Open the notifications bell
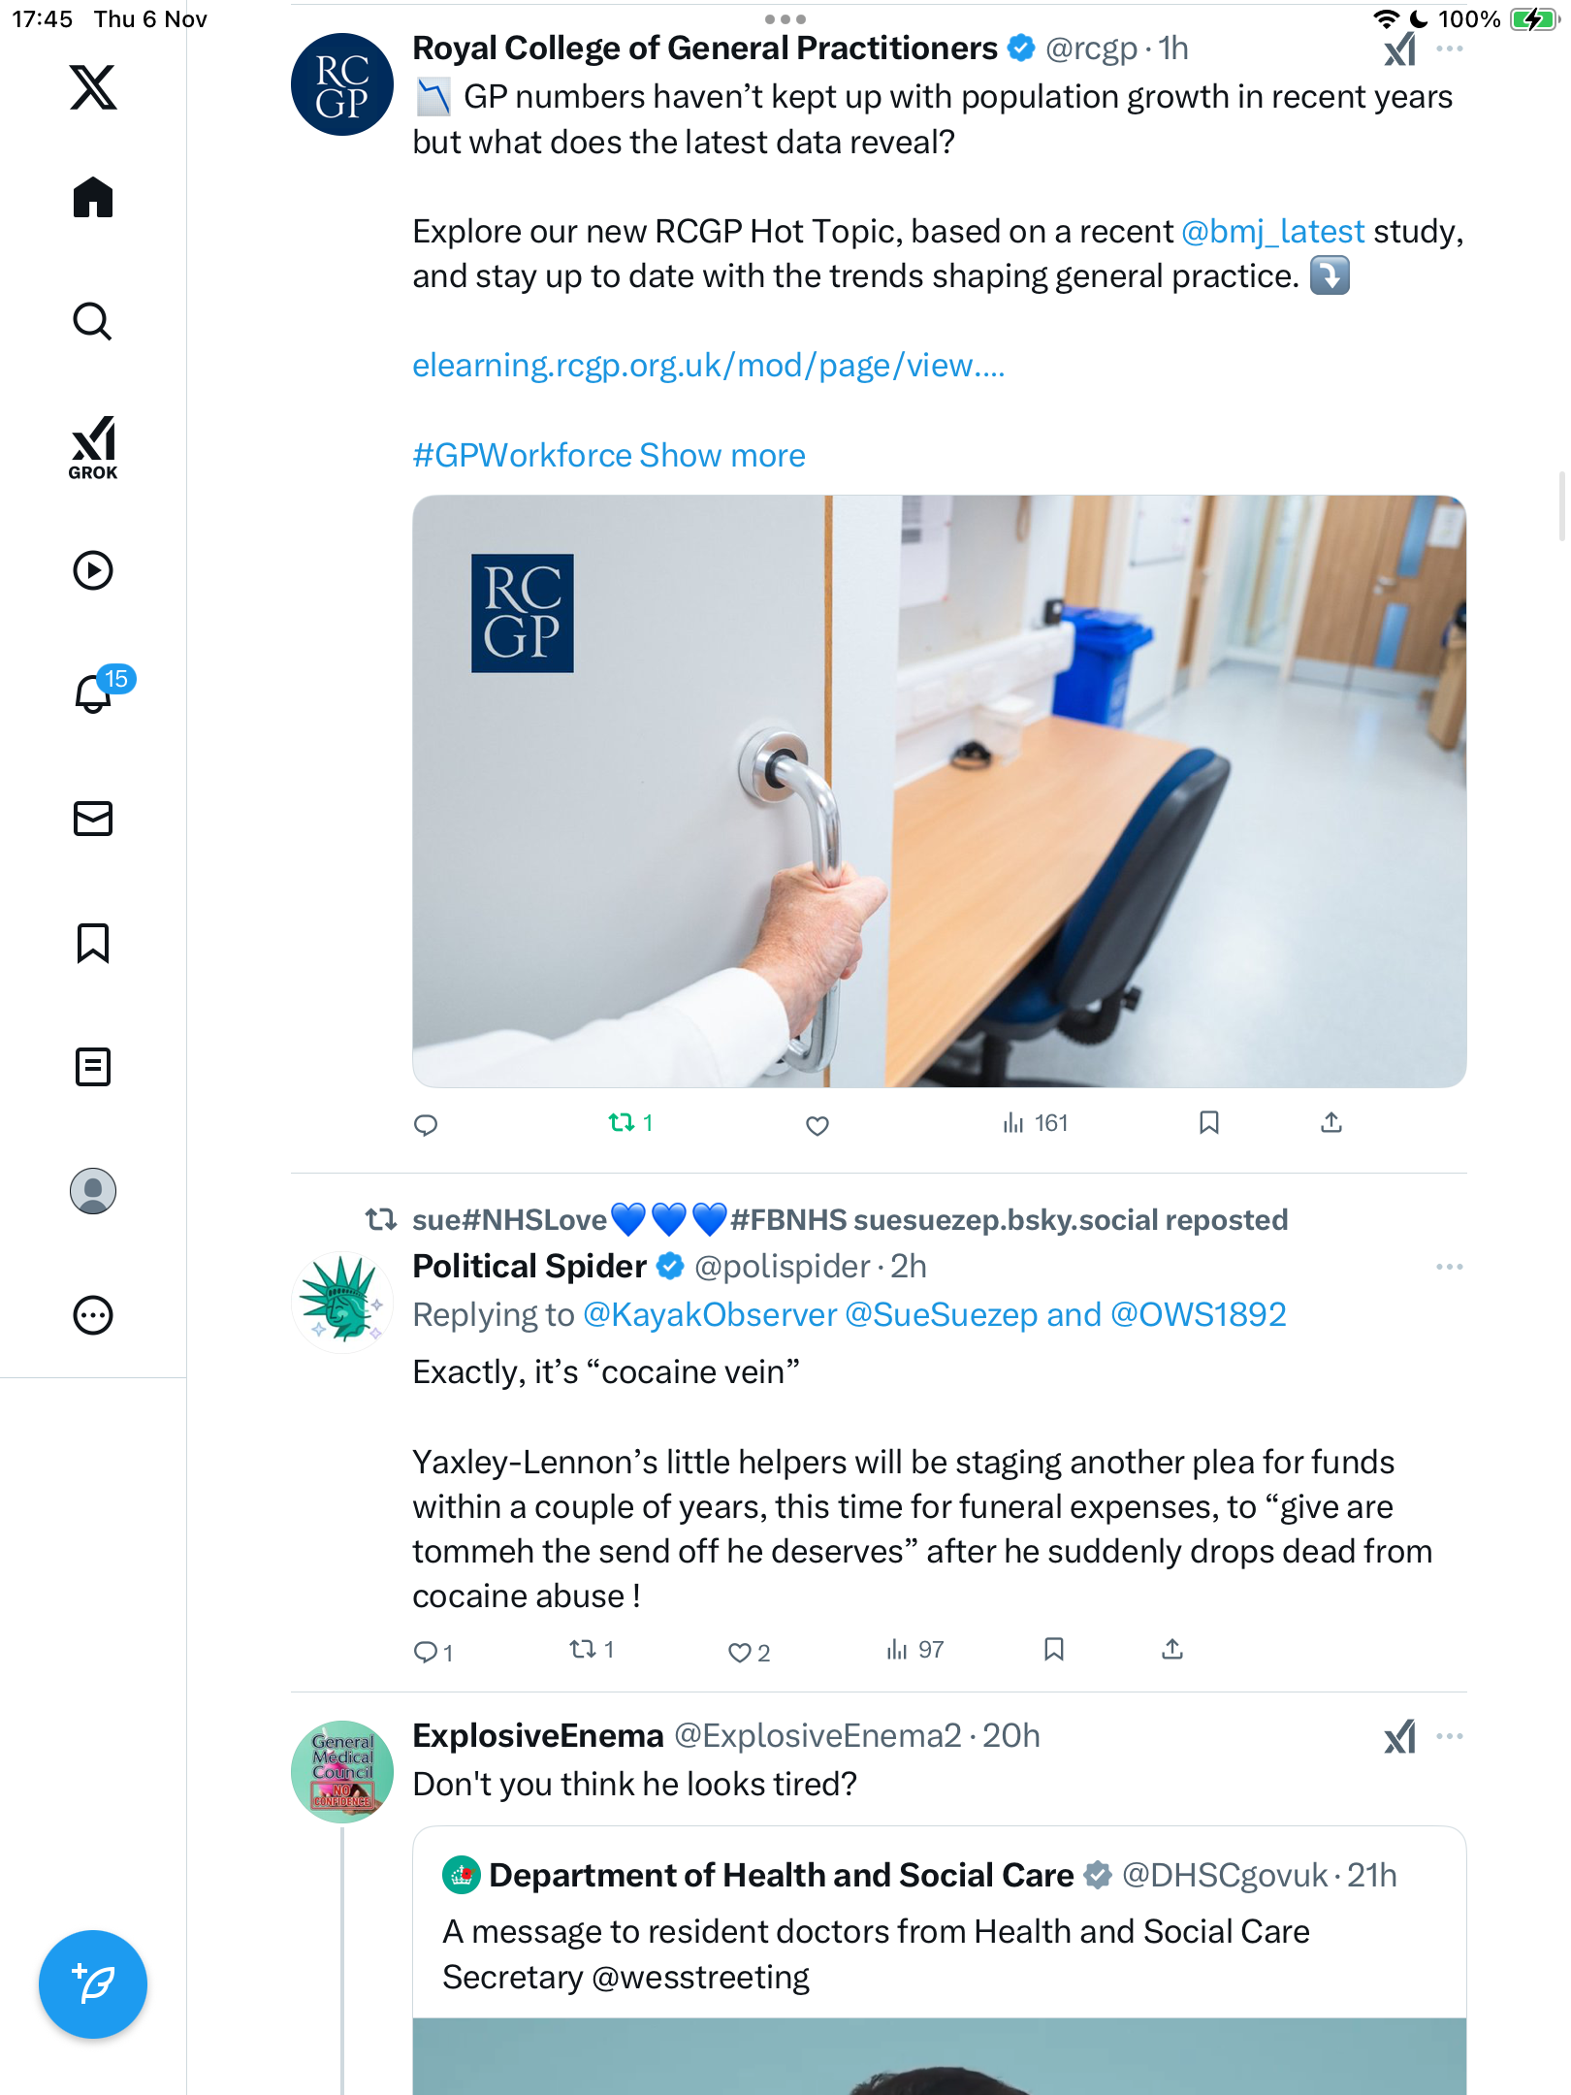This screenshot has width=1571, height=2095. point(94,693)
